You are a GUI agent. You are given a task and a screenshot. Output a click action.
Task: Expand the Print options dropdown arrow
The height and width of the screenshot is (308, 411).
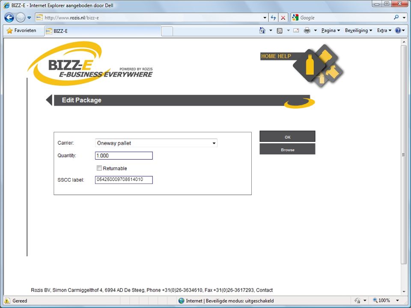pyautogui.click(x=316, y=31)
